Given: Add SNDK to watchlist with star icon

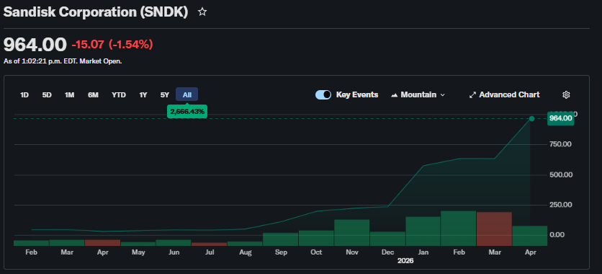Looking at the screenshot, I should (202, 12).
